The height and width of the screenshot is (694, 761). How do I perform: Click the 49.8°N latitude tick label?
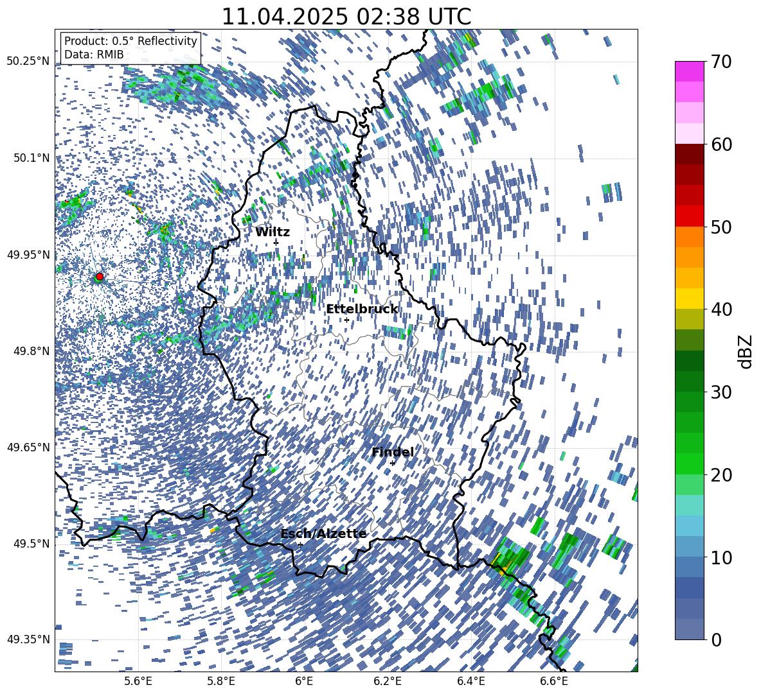[x=31, y=351]
